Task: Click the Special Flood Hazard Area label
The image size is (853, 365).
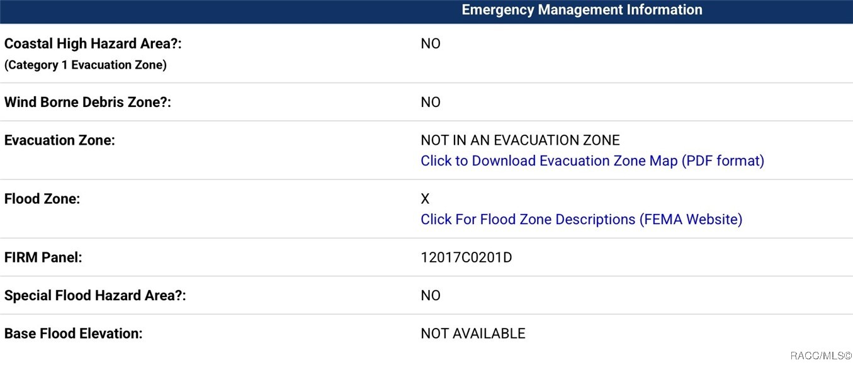Action: [95, 296]
